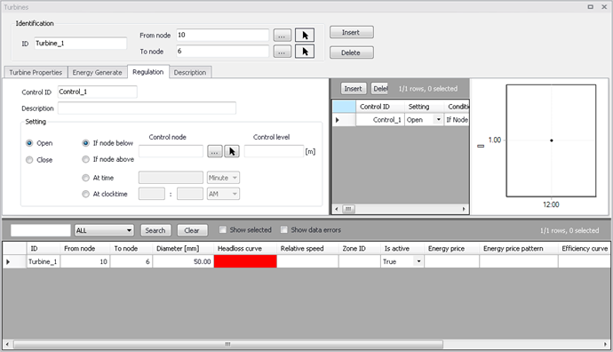Open the Minute time unit dropdown
The width and height of the screenshot is (613, 352).
coord(223,178)
